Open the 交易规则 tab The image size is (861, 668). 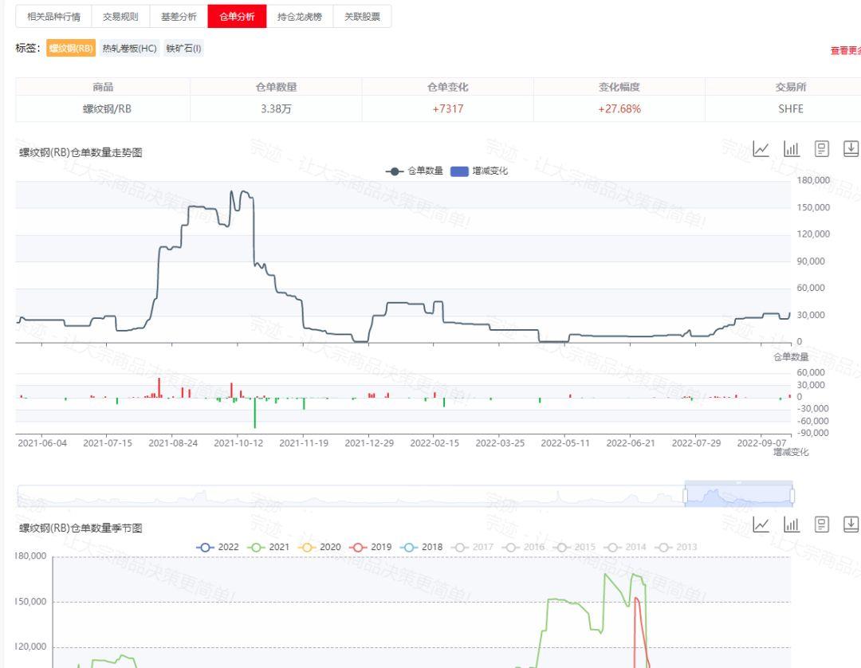pos(121,17)
